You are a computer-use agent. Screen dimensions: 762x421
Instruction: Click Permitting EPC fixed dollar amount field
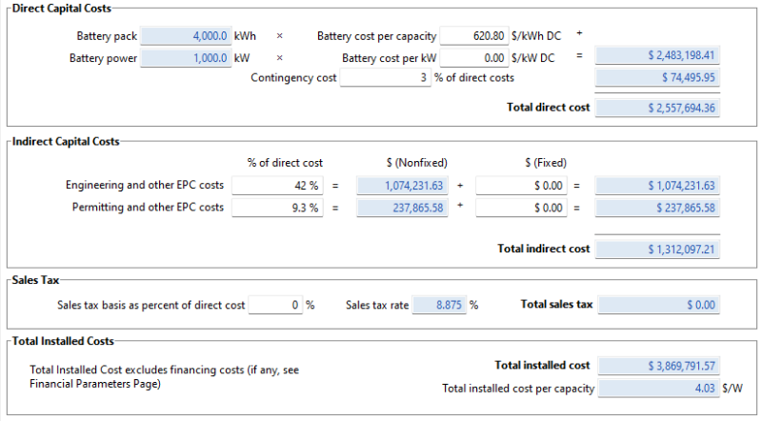pos(521,207)
